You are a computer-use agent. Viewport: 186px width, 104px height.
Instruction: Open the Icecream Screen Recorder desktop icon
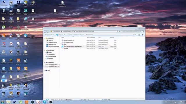(x=18, y=62)
